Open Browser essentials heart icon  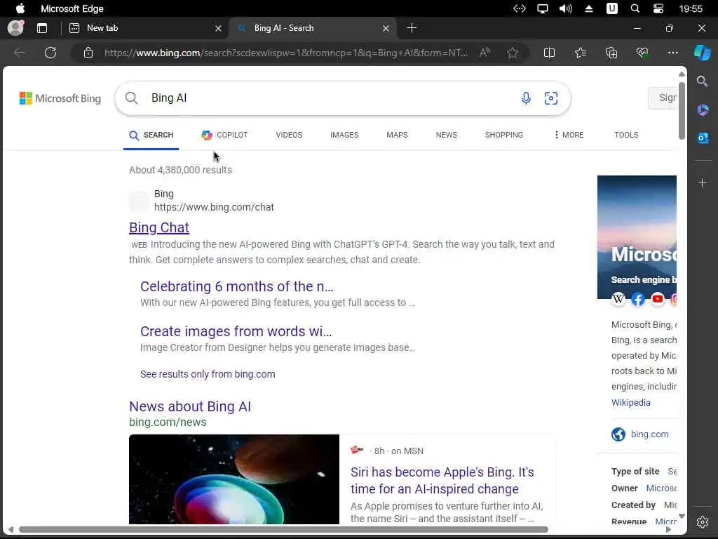point(642,53)
